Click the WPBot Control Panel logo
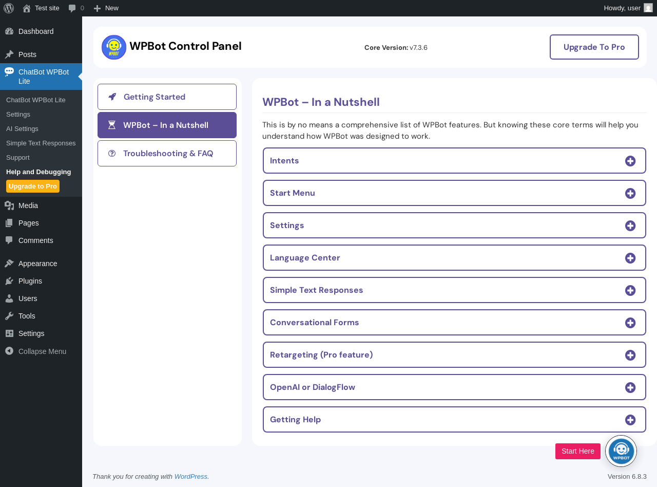 [x=114, y=47]
